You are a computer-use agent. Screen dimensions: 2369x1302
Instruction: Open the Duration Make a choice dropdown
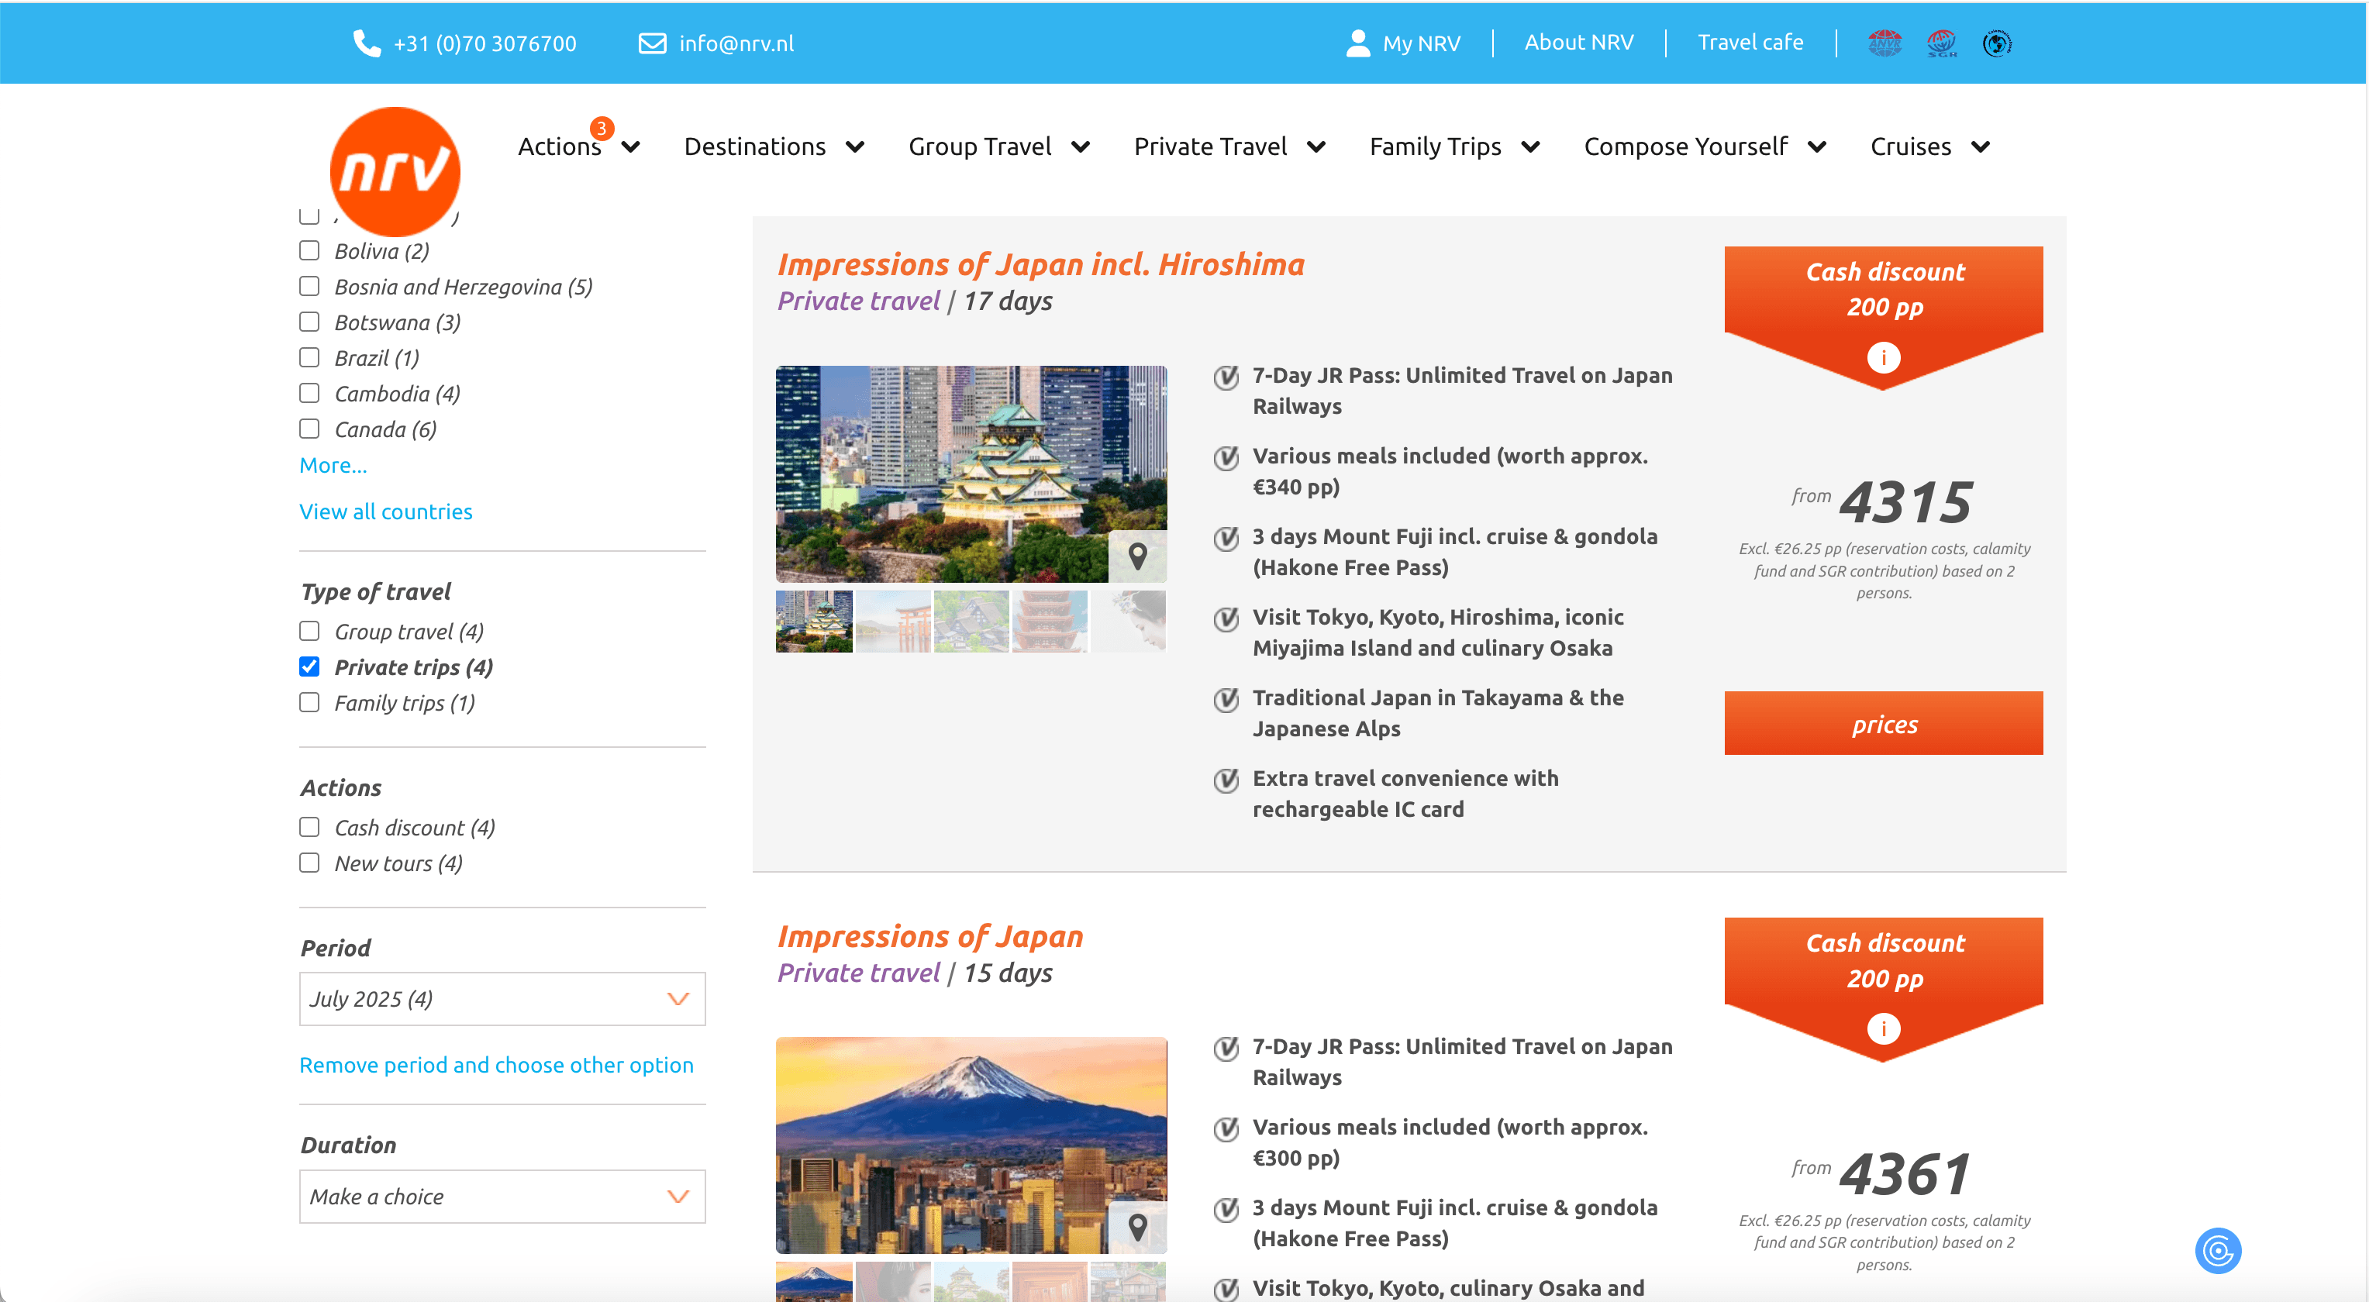[x=502, y=1197]
